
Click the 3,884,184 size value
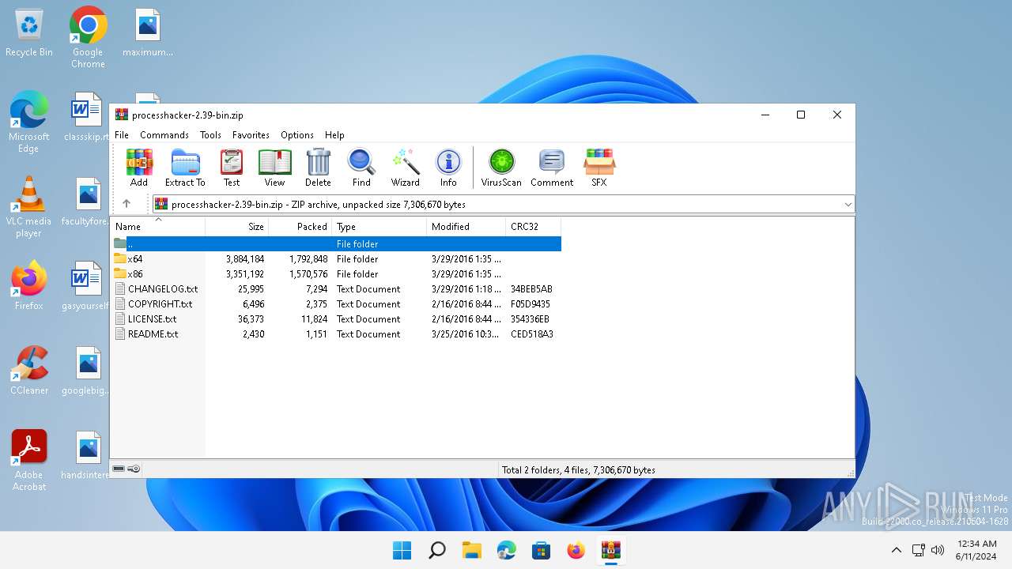point(245,259)
